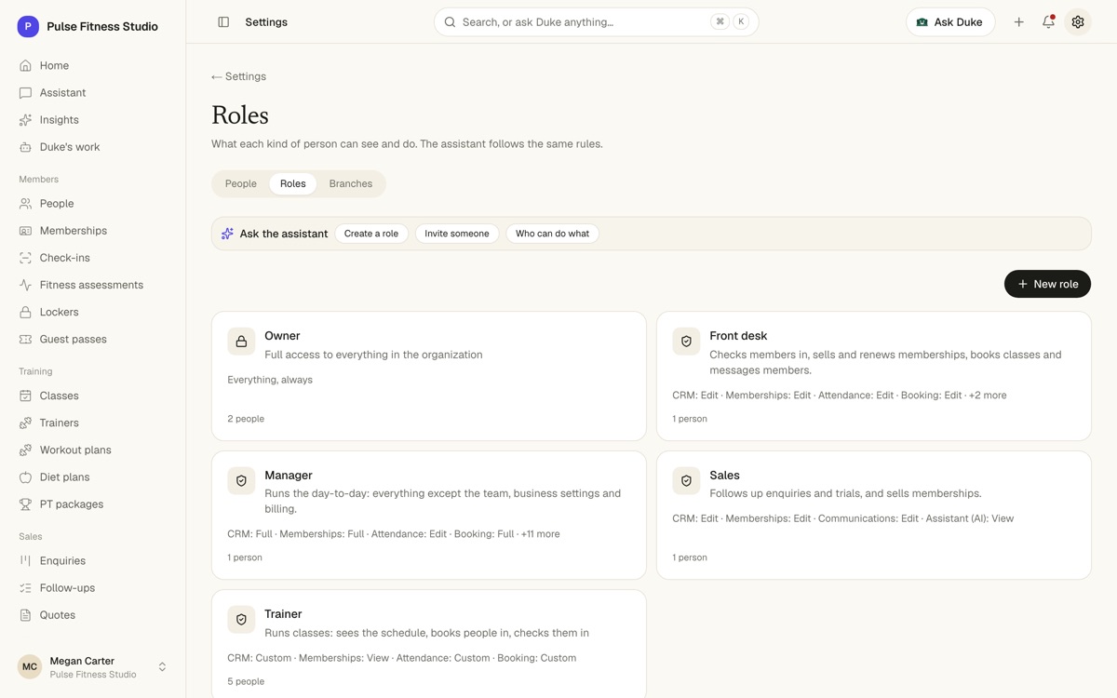Click the Front desk shield icon
Screen dimensions: 1117x698
coord(686,342)
